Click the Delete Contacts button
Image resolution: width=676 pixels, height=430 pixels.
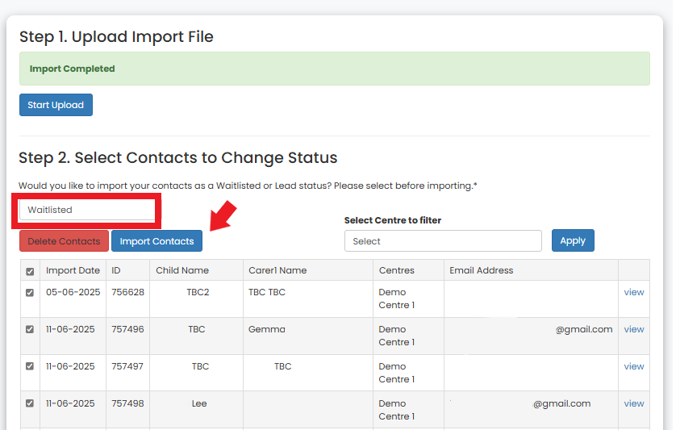click(x=64, y=241)
